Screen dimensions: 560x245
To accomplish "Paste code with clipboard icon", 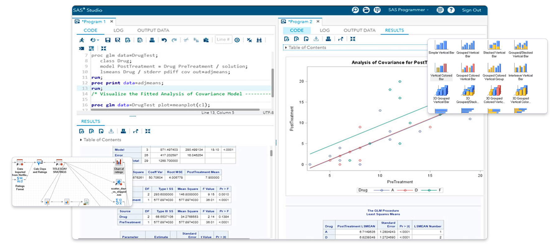I will (x=206, y=40).
